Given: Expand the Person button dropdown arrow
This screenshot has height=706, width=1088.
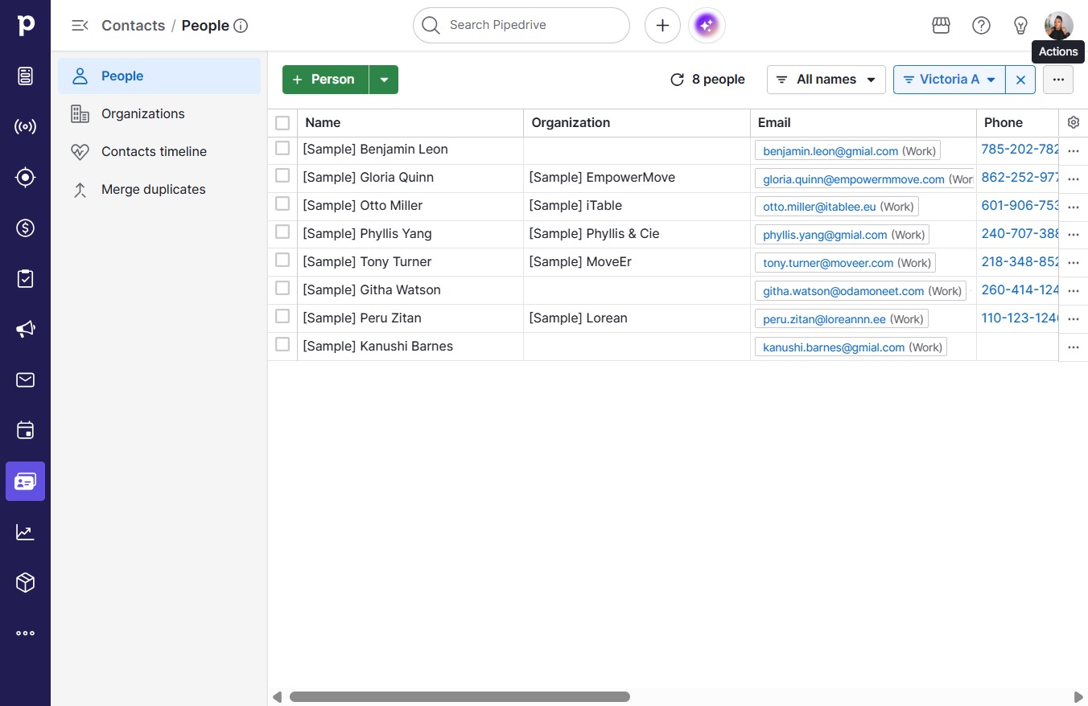Looking at the screenshot, I should click(384, 80).
